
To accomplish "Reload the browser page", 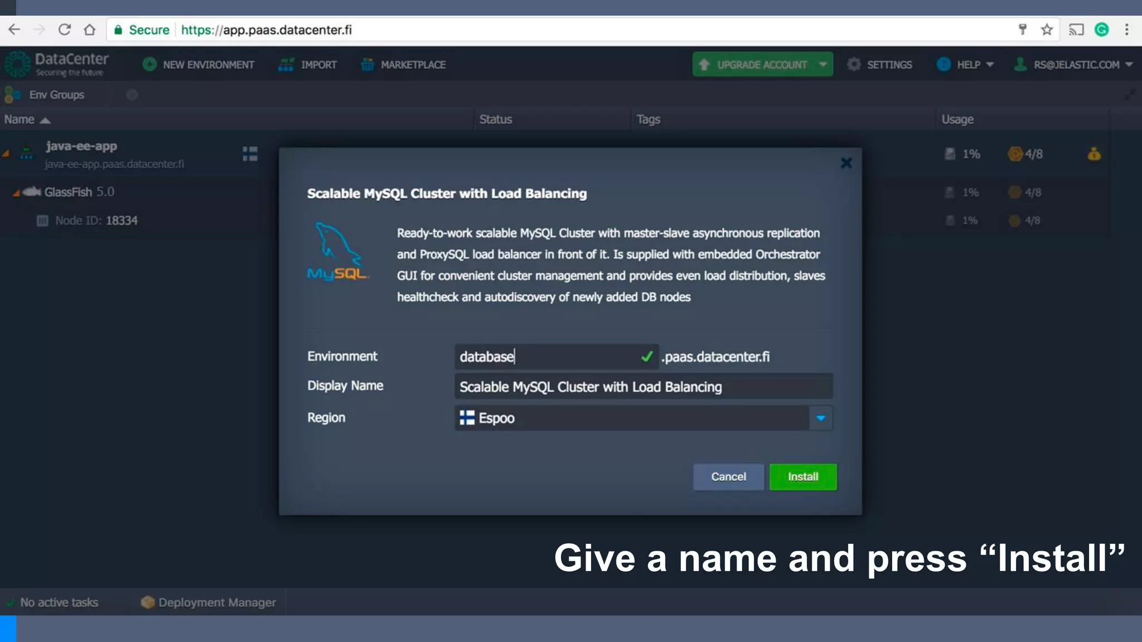I will click(65, 30).
